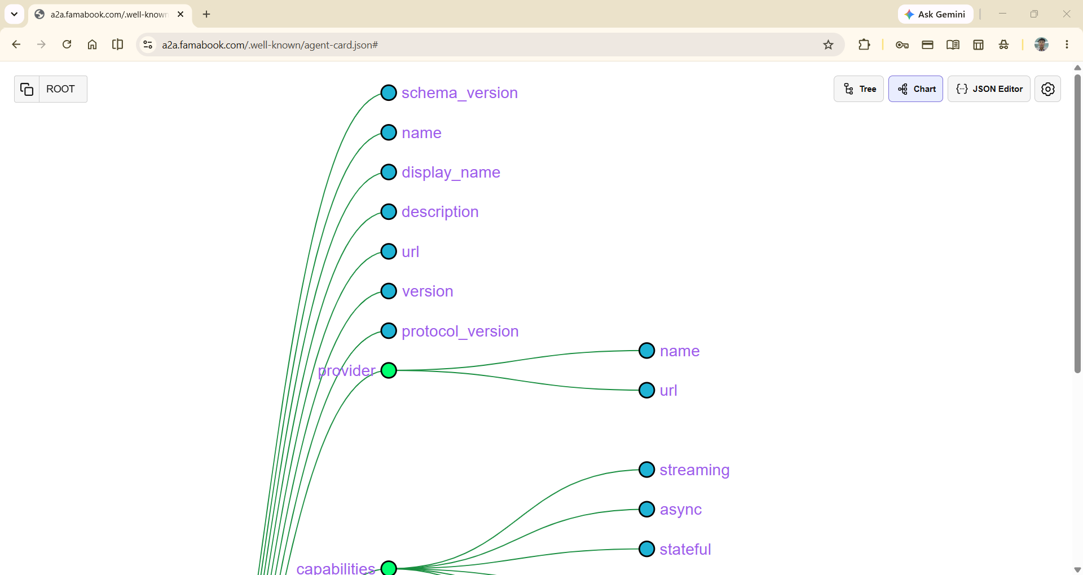1083x575 pixels.
Task: Select the schema_version node circle
Action: (389, 92)
